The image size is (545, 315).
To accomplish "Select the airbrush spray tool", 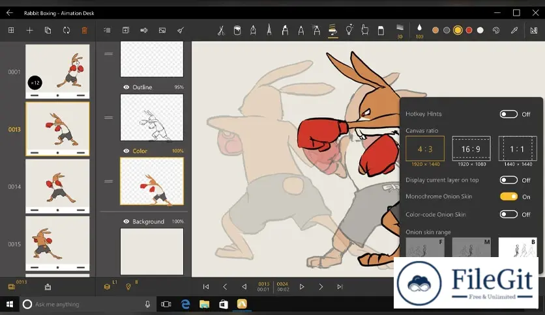I will point(317,30).
